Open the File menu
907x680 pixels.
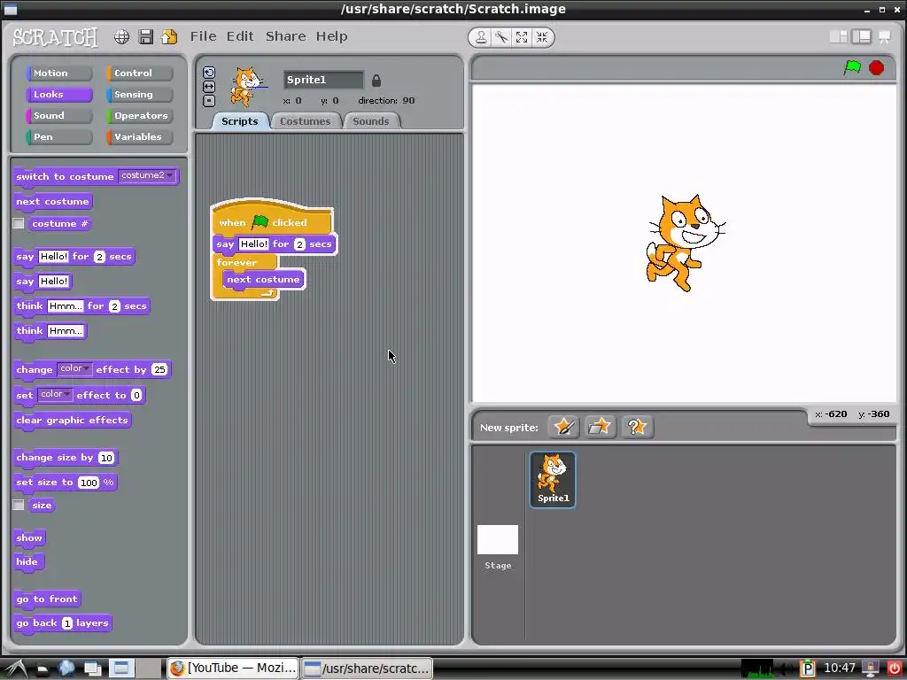point(203,36)
